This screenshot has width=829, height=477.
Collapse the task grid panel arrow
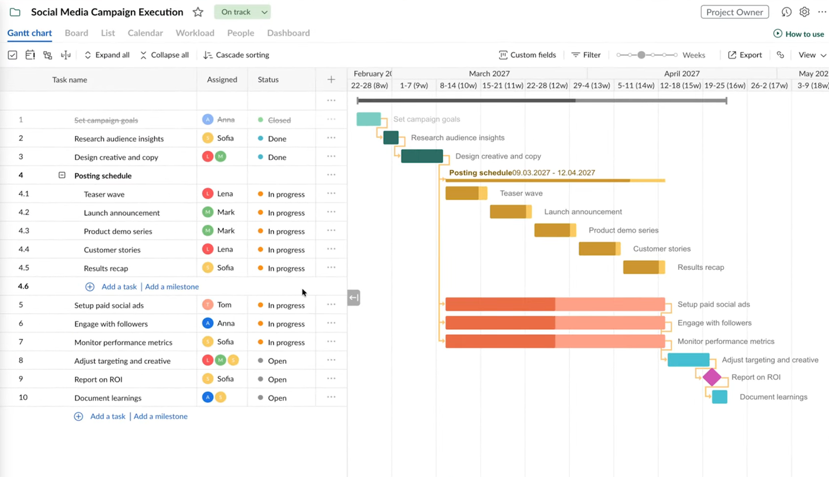pyautogui.click(x=353, y=297)
